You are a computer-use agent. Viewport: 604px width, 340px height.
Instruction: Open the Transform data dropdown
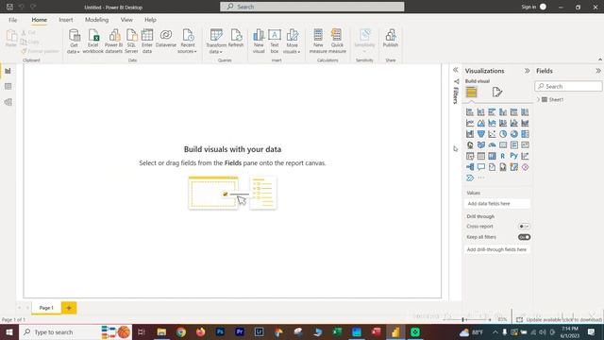[x=216, y=42]
